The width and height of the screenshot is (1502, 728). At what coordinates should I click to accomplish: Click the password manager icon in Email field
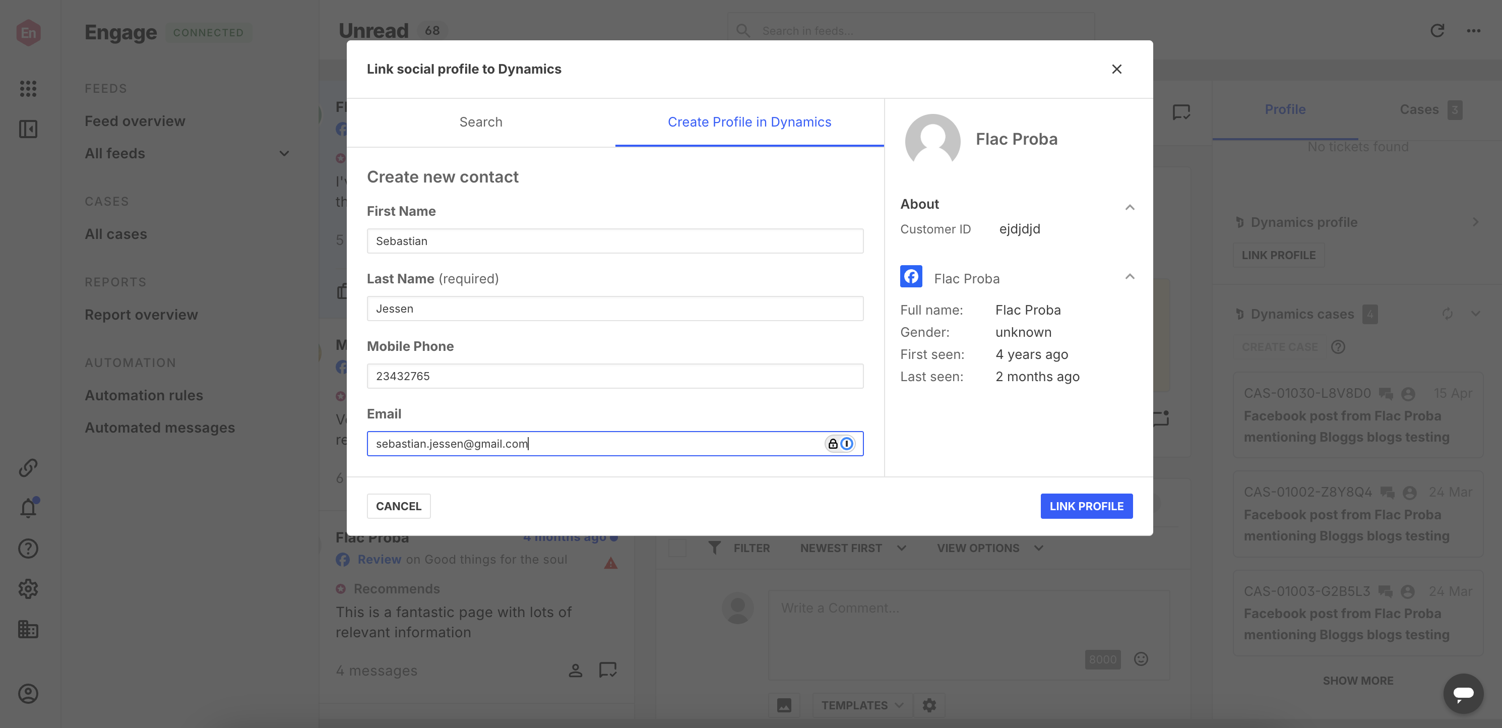point(847,444)
